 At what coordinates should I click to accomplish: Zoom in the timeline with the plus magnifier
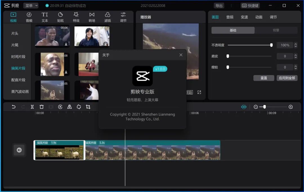click(291, 107)
